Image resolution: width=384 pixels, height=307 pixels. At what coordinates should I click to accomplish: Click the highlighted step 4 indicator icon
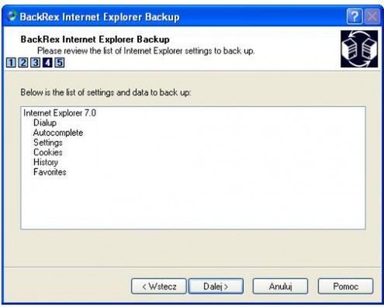click(x=47, y=63)
